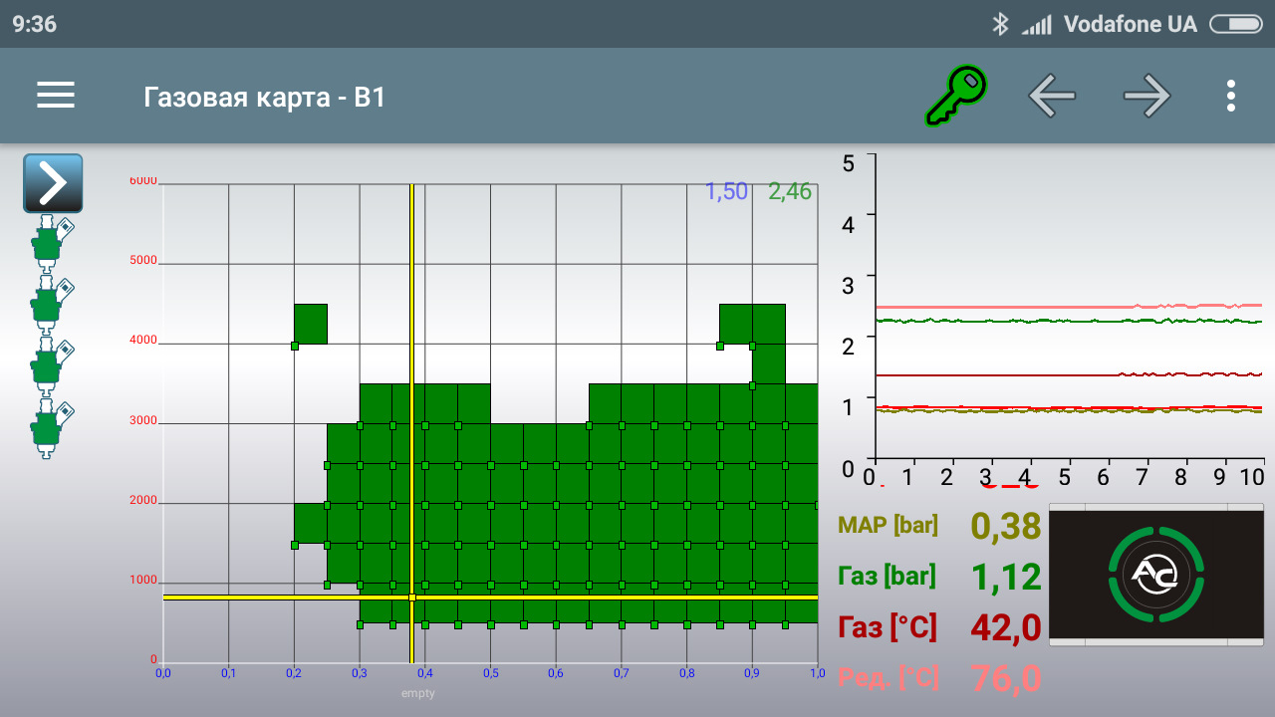Tap the green 2,46 value on map
Image resolution: width=1275 pixels, height=717 pixels.
coord(790,192)
